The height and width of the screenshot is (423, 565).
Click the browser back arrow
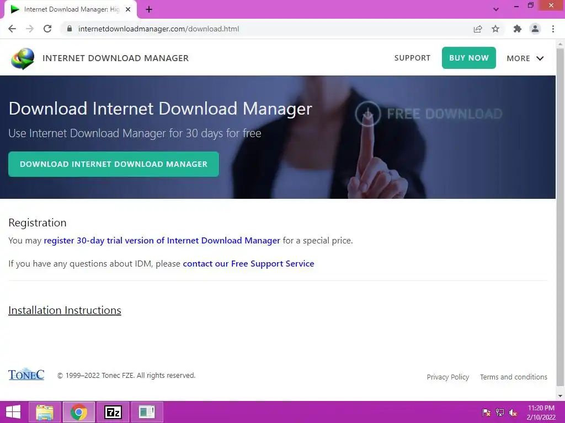coord(12,29)
